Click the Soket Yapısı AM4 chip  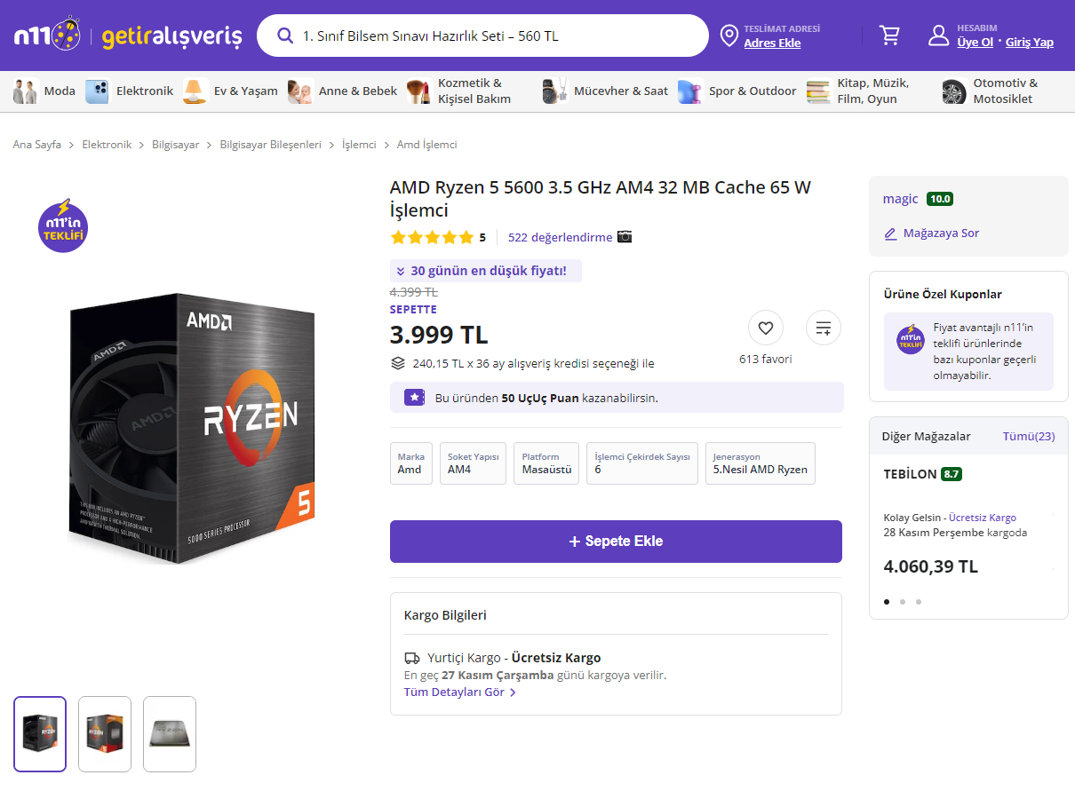coord(473,463)
